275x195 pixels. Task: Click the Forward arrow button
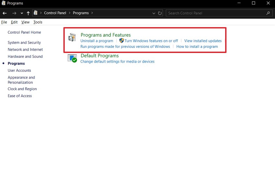point(14,13)
